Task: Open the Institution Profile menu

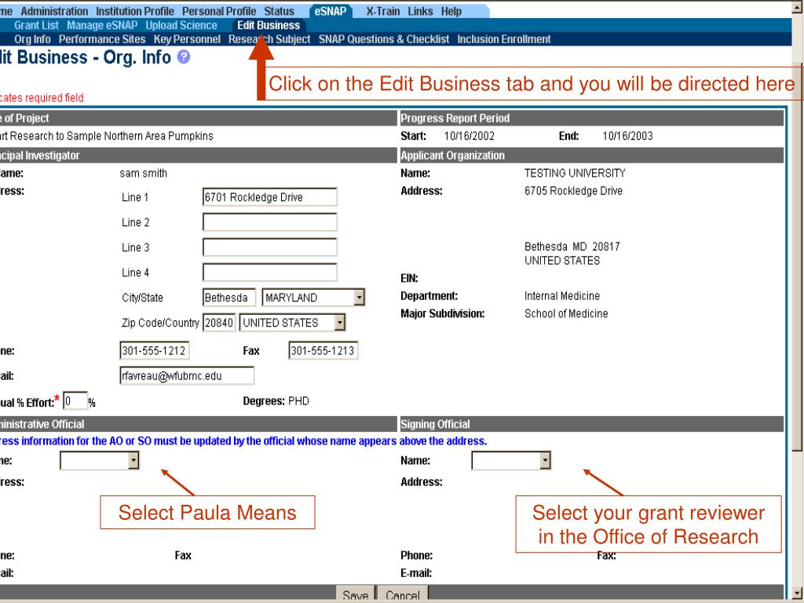Action: point(135,11)
